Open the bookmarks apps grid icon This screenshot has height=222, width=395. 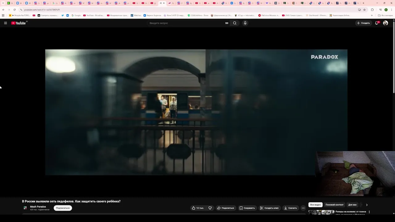click(3, 15)
